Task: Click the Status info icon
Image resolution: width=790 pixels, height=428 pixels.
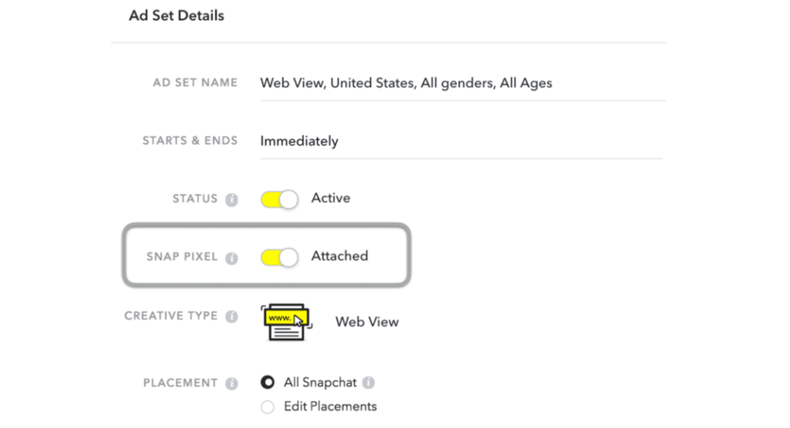Action: 233,199
